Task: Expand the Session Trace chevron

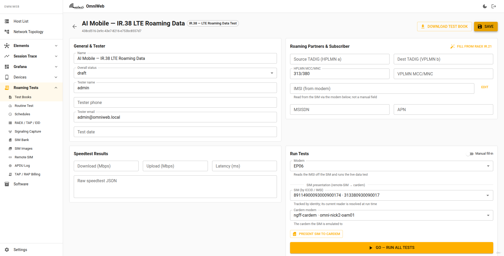Action: pyautogui.click(x=56, y=56)
